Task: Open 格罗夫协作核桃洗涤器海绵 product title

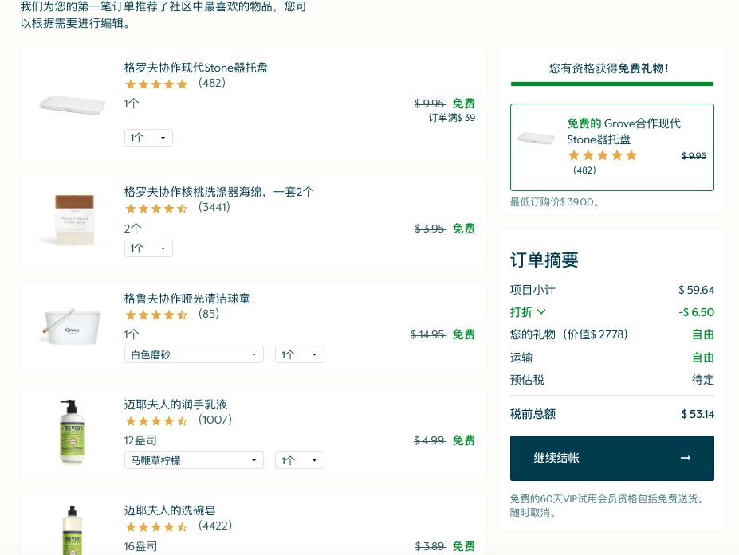Action: [x=218, y=192]
